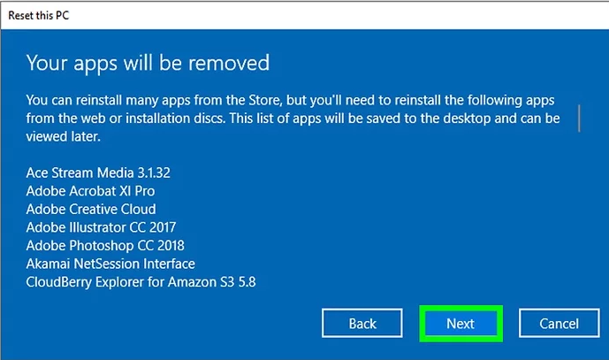This screenshot has height=360, width=609.
Task: Select Akamai NetSession Interface entry
Action: pos(110,264)
